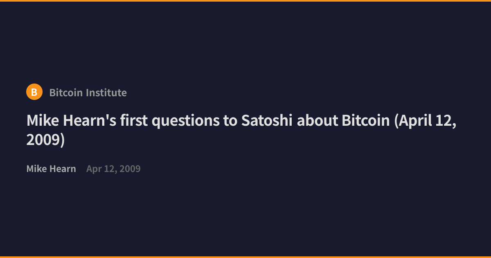Click the orange Bitcoin B logo
The image size is (491, 258).
pyautogui.click(x=34, y=92)
